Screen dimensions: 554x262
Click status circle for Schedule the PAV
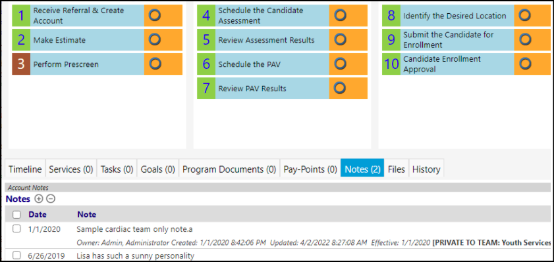pyautogui.click(x=340, y=64)
